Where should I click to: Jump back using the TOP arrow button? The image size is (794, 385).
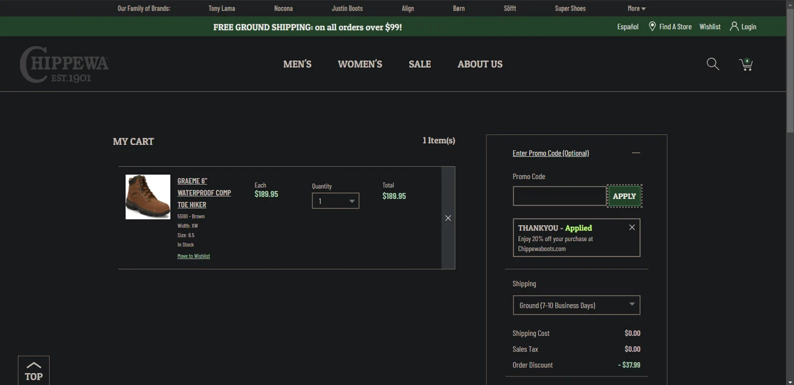click(x=34, y=371)
